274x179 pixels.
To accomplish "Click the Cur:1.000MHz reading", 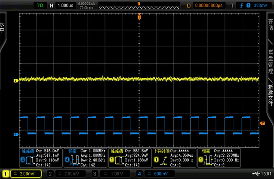I will click(93, 151).
